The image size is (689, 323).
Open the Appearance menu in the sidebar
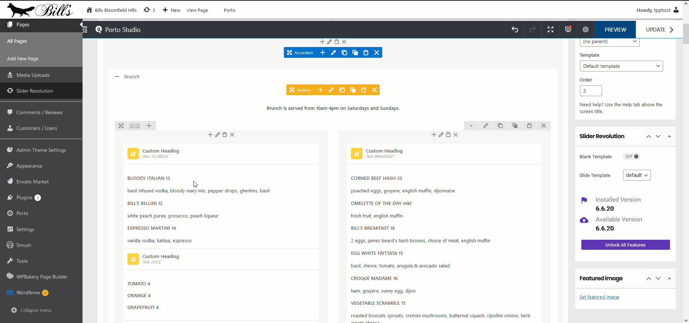29,165
